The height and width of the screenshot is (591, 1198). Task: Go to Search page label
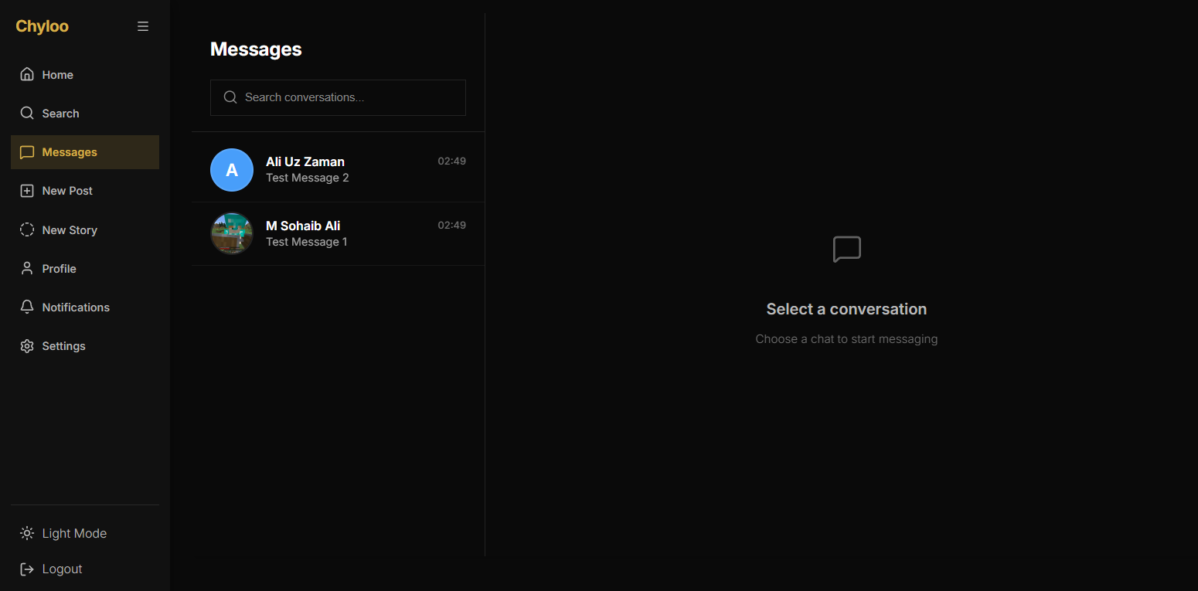60,114
